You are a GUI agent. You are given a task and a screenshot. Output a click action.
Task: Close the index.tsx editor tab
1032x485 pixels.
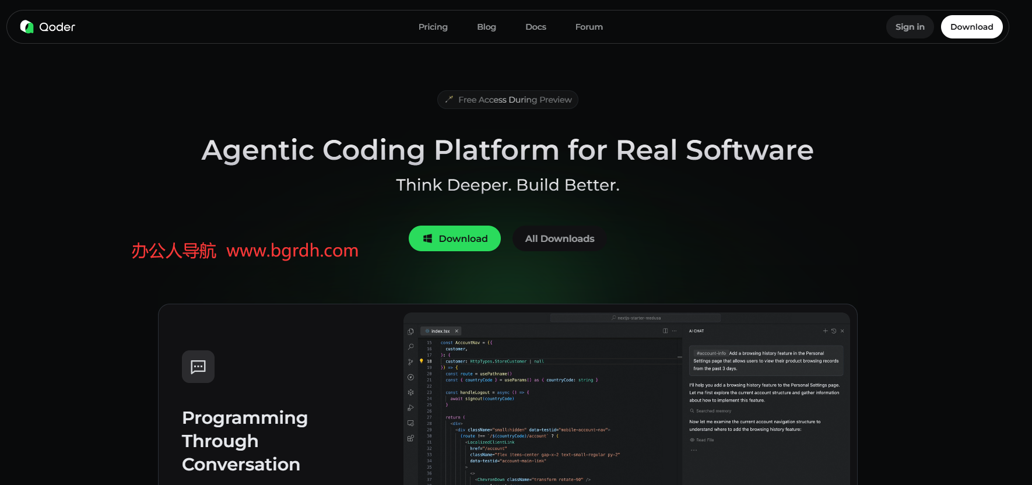coord(457,331)
